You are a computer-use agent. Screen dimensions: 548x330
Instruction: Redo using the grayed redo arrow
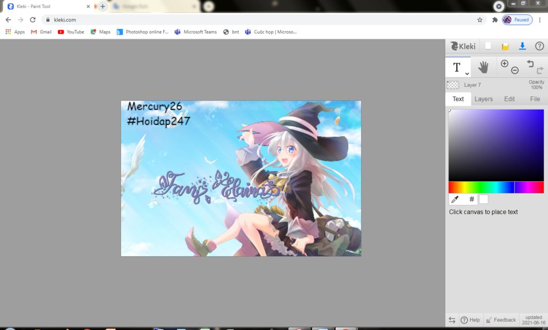pos(540,71)
